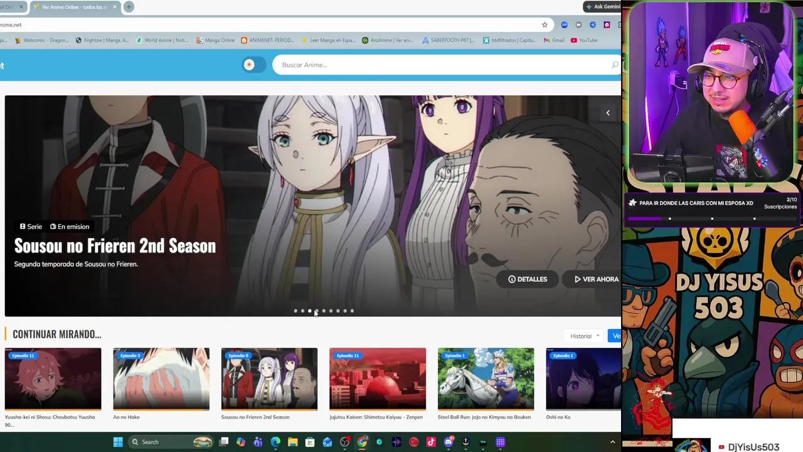Select the second carousel dot
The image size is (803, 452).
click(x=302, y=311)
